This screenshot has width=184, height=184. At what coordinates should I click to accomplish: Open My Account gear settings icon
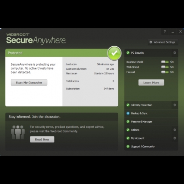[175, 138]
